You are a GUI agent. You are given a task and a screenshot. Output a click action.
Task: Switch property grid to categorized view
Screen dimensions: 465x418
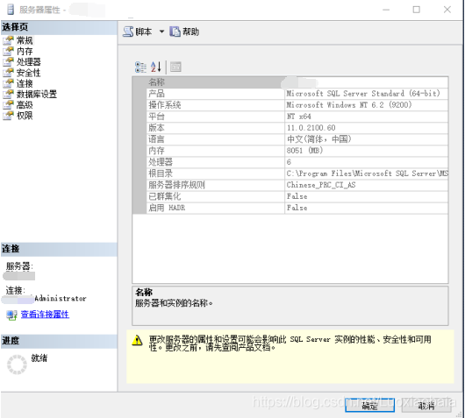[140, 67]
